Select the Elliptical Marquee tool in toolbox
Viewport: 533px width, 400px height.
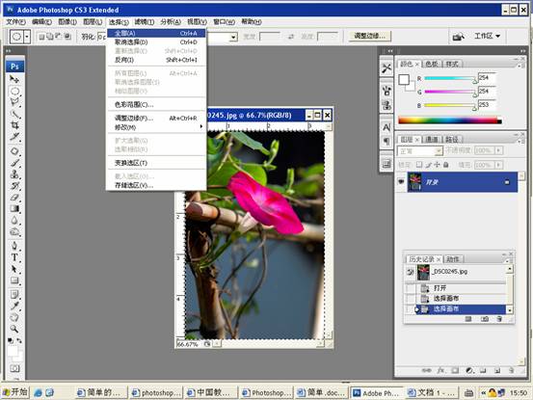(14, 91)
